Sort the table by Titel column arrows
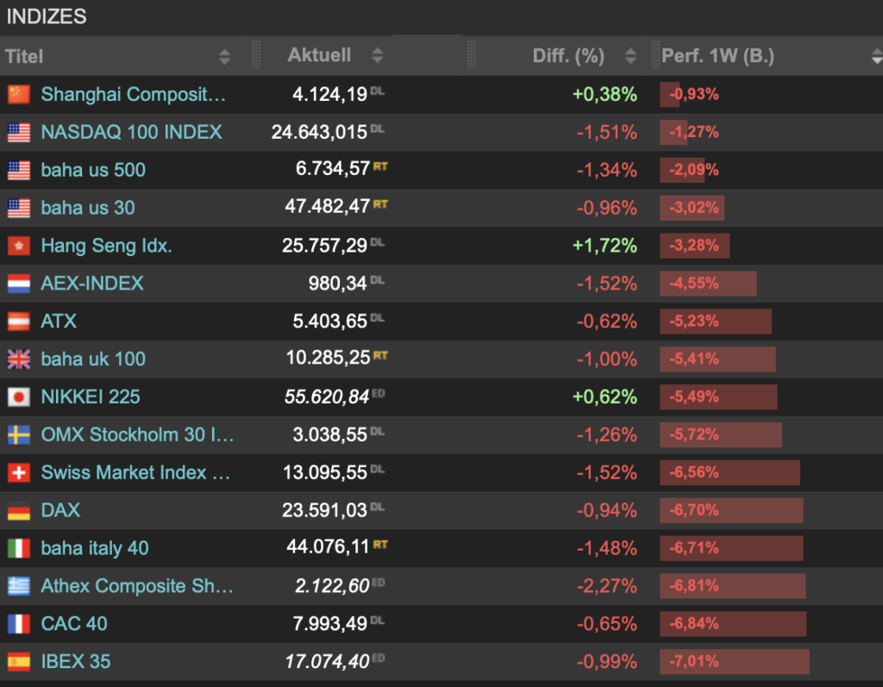883x687 pixels. pyautogui.click(x=224, y=57)
